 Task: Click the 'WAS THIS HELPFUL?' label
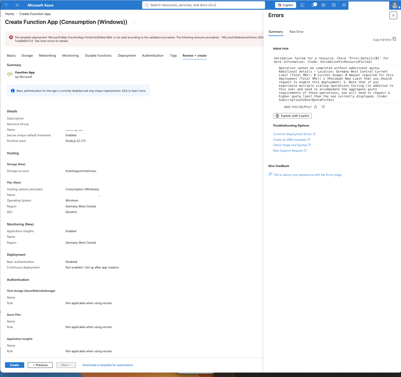[298, 107]
